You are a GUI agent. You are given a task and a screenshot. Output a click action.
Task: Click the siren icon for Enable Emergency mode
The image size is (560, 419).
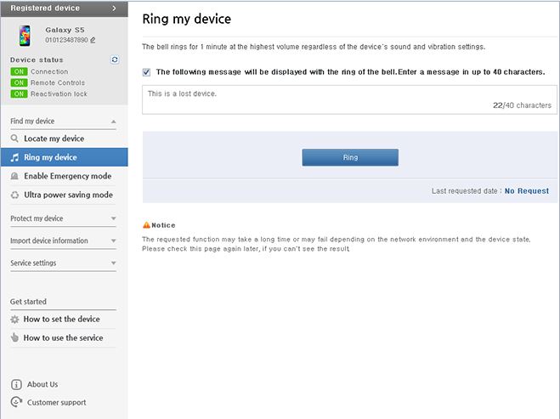(x=14, y=176)
